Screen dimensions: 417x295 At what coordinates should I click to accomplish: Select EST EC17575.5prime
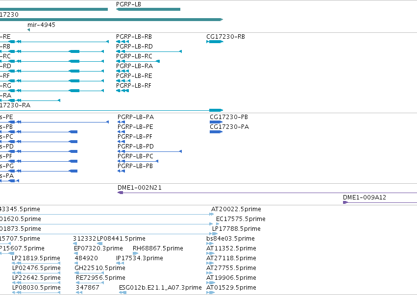(241, 219)
